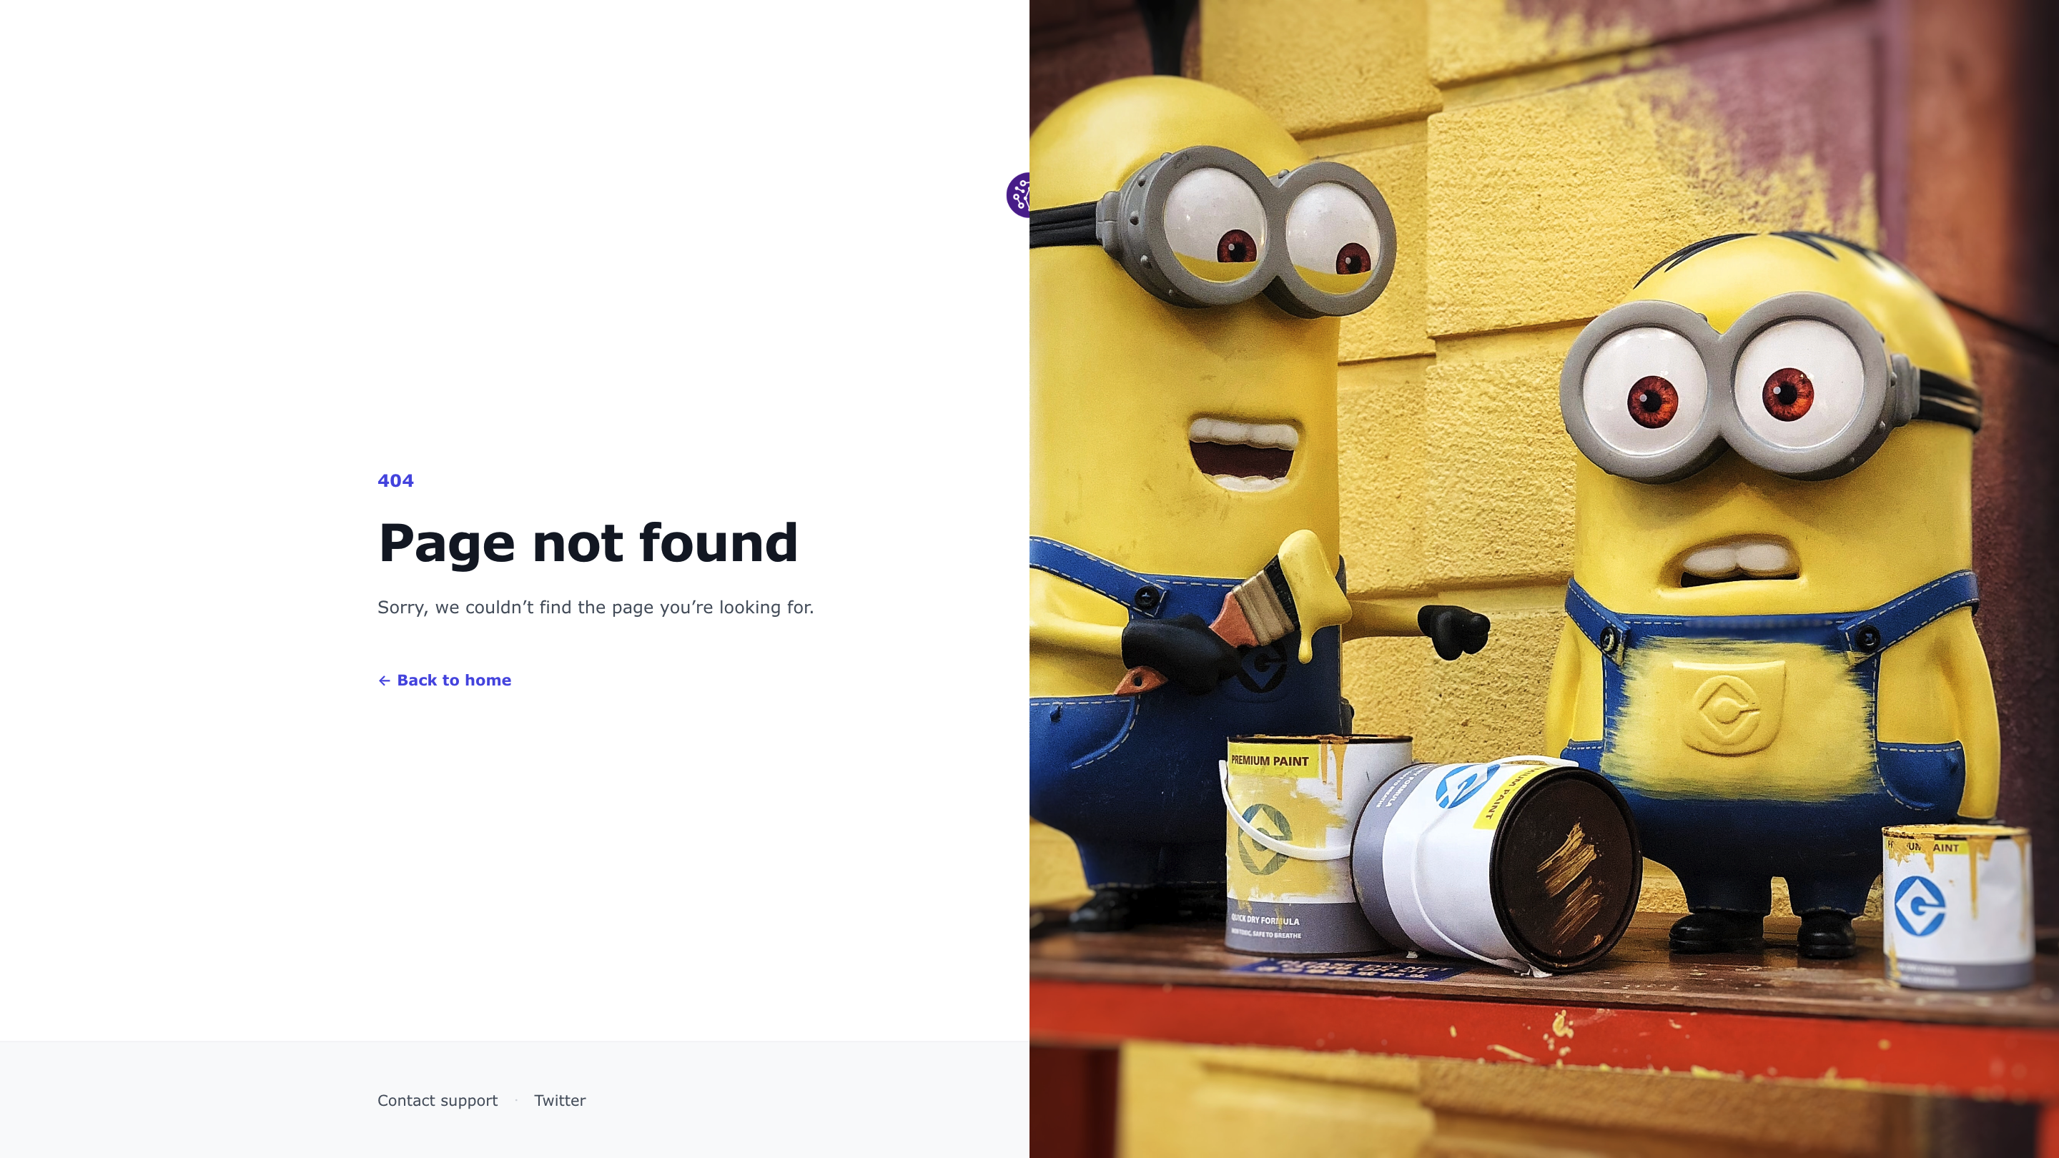
Task: Click the circular logo on upright Premium Paint can
Action: point(1265,839)
